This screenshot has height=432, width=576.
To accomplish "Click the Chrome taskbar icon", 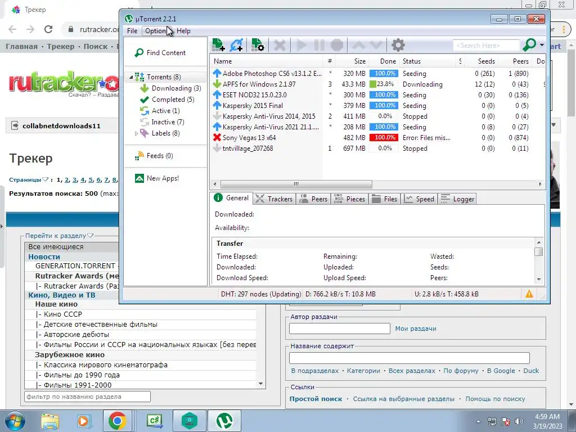I will tap(118, 421).
